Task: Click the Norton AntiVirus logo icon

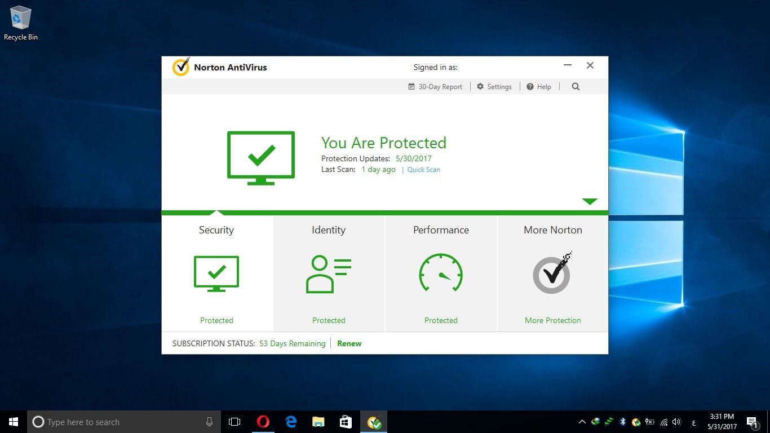Action: (181, 67)
